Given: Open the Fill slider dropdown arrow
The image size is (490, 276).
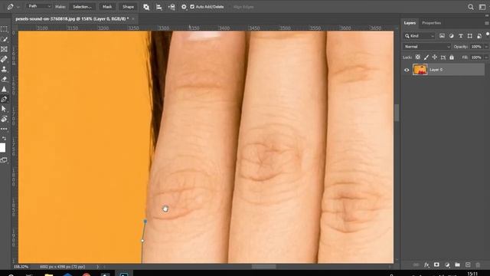Looking at the screenshot, I should 486,58.
